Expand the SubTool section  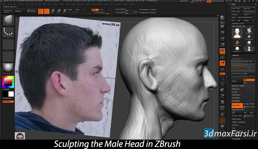235,56
